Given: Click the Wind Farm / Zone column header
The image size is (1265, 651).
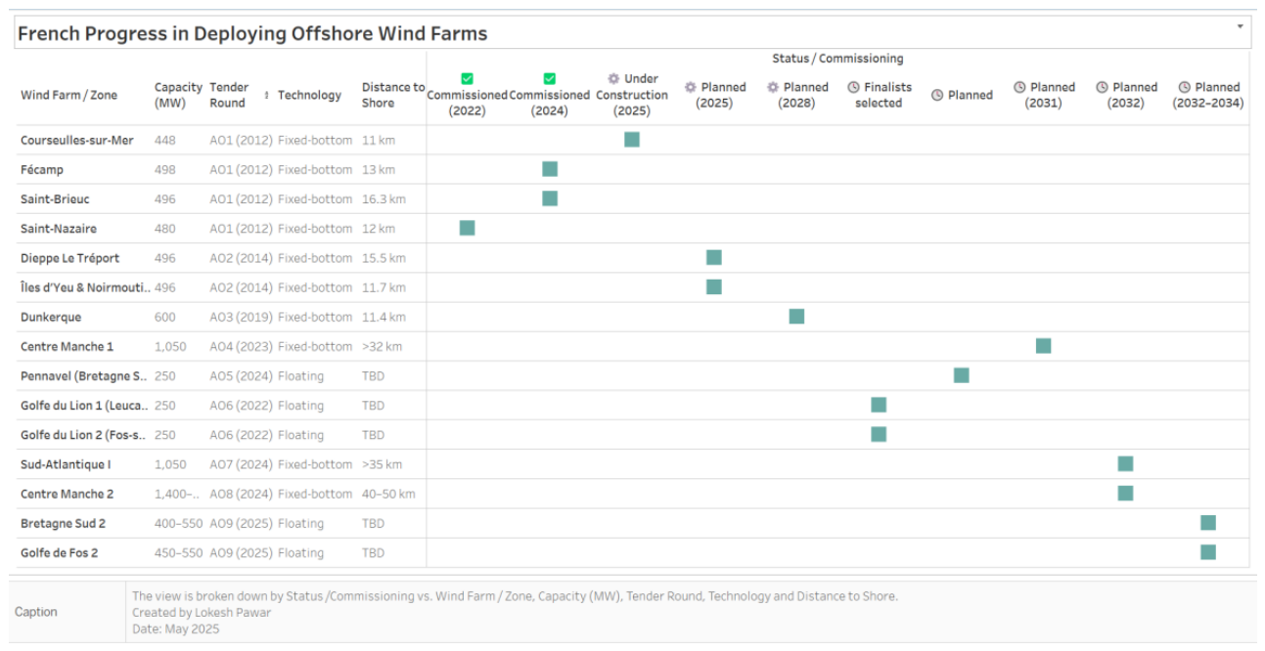Looking at the screenshot, I should tap(68, 95).
